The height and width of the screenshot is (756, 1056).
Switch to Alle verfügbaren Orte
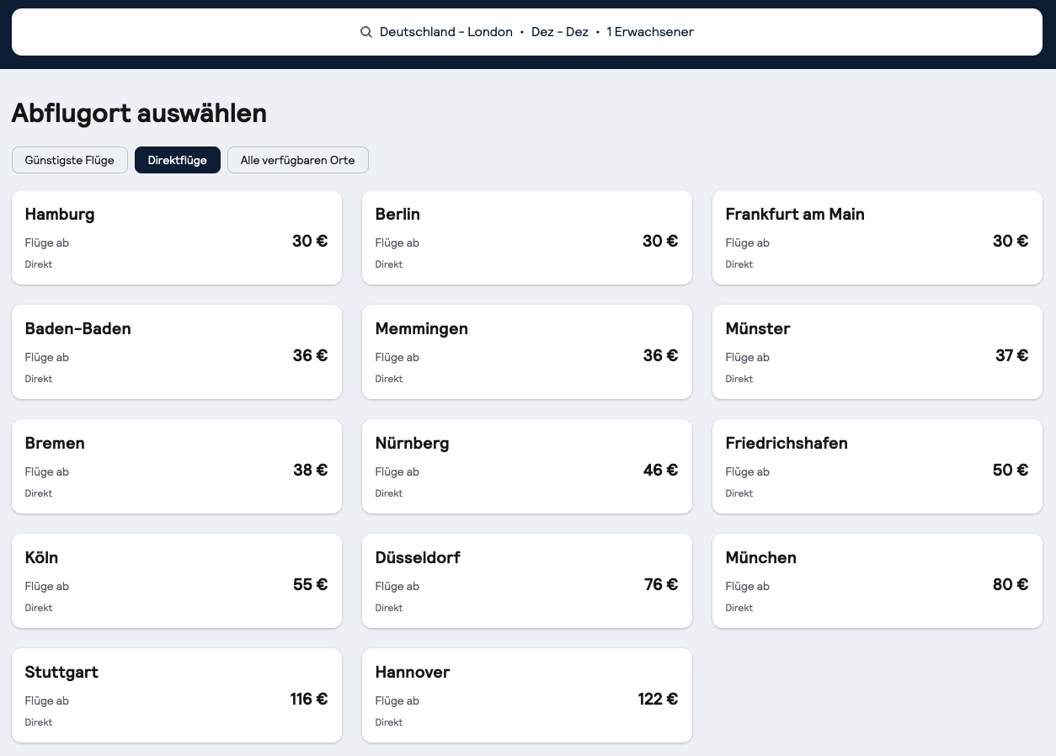tap(297, 160)
